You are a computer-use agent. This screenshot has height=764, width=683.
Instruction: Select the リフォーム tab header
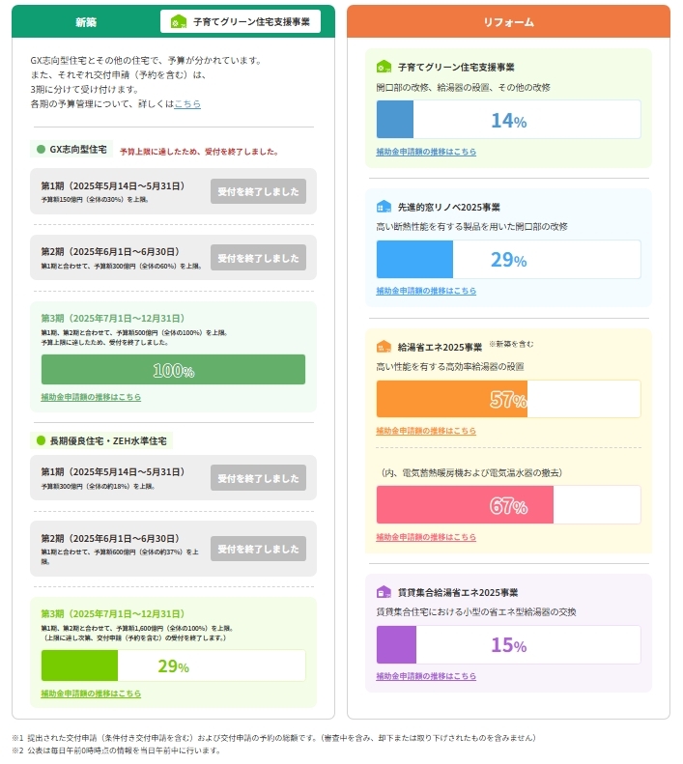click(508, 22)
